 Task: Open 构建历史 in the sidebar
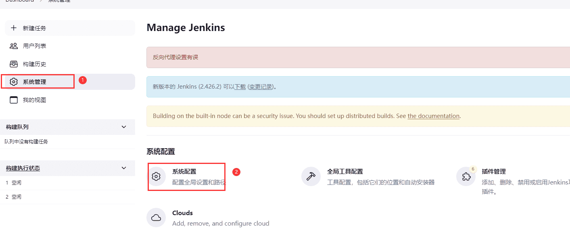coord(70,64)
